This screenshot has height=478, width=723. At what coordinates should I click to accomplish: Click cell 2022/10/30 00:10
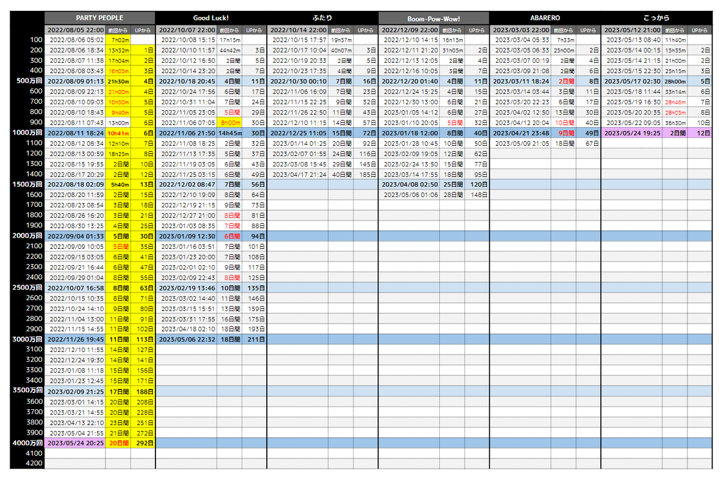point(298,81)
